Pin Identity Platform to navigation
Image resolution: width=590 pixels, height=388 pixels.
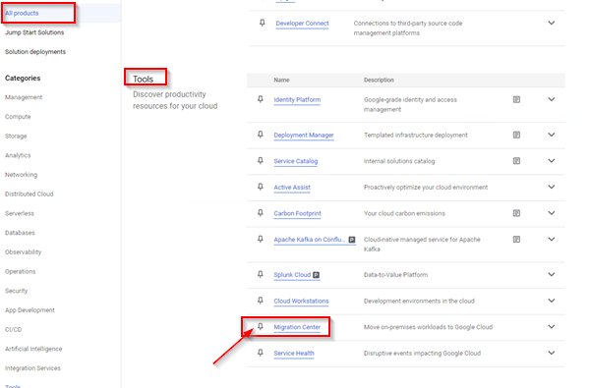coord(261,99)
